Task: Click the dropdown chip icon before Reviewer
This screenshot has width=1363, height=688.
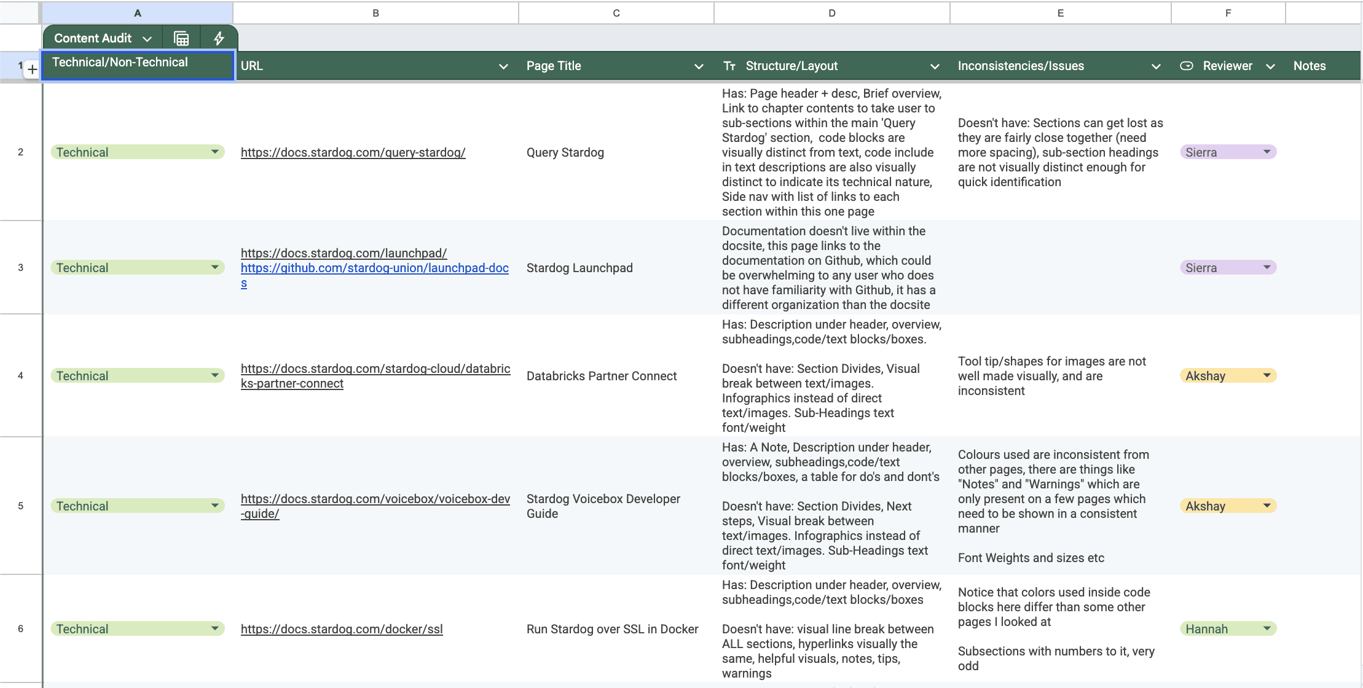Action: click(x=1187, y=66)
